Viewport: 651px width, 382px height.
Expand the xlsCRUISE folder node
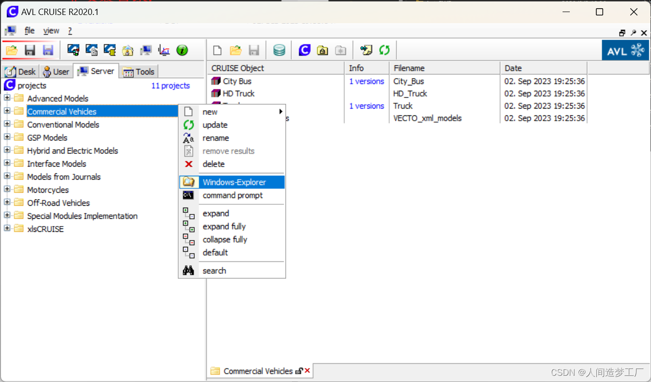coord(7,228)
